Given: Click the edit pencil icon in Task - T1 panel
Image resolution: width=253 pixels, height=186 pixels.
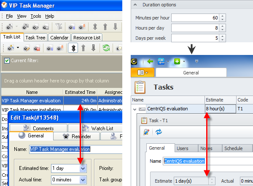Looking at the screenshot, I should point(146,132).
